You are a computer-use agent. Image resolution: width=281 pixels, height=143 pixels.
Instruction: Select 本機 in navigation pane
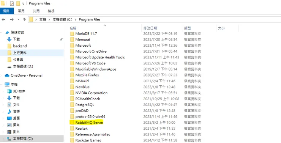14,84
